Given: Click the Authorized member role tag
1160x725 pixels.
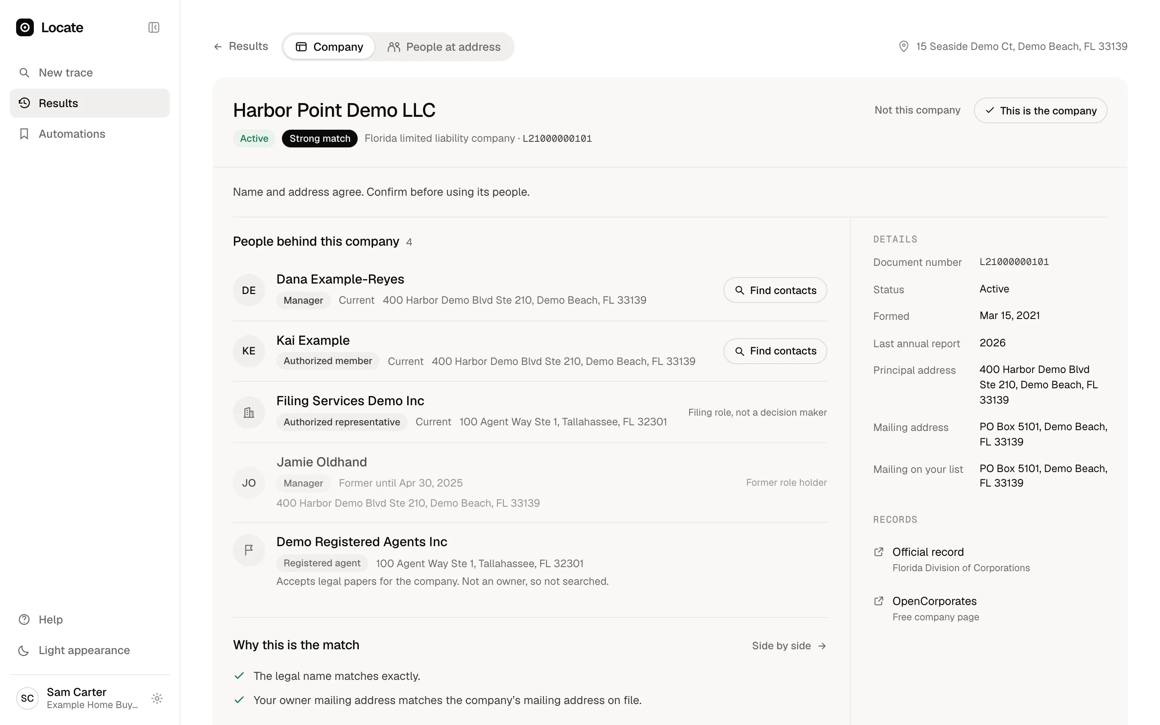Looking at the screenshot, I should pos(328,361).
